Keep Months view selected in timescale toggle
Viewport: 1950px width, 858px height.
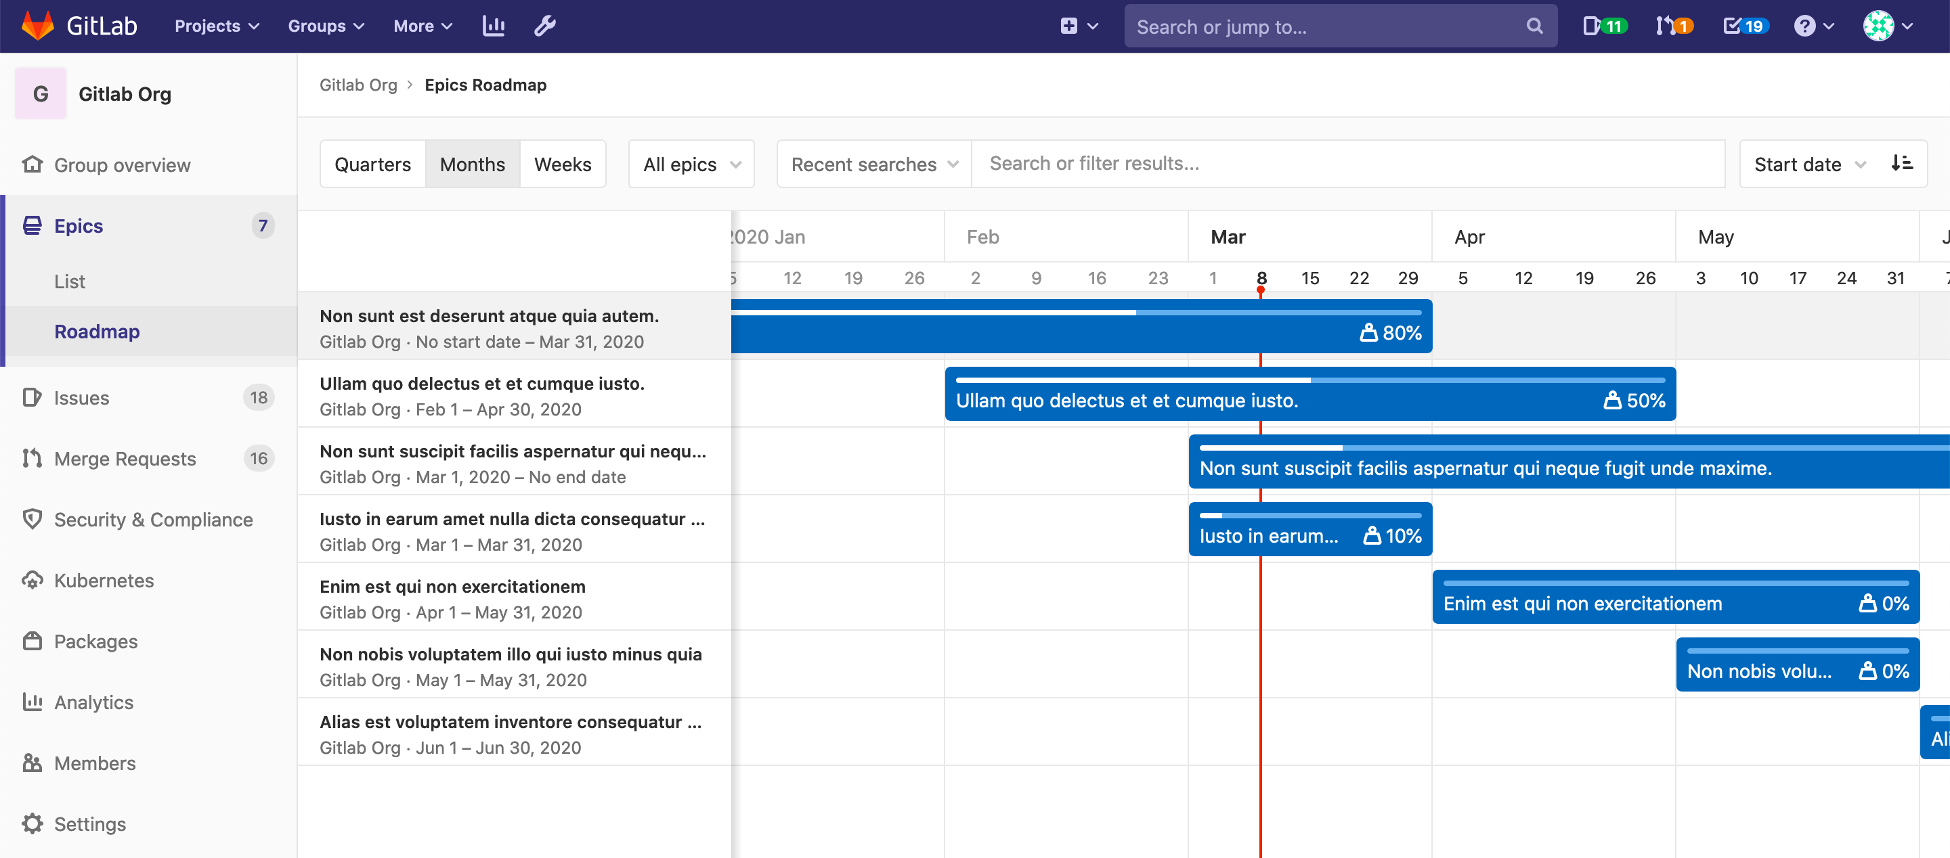tap(473, 164)
